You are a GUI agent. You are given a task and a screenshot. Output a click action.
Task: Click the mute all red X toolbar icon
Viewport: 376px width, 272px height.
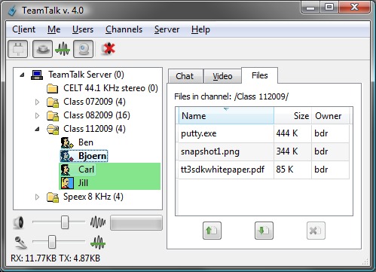(x=109, y=49)
